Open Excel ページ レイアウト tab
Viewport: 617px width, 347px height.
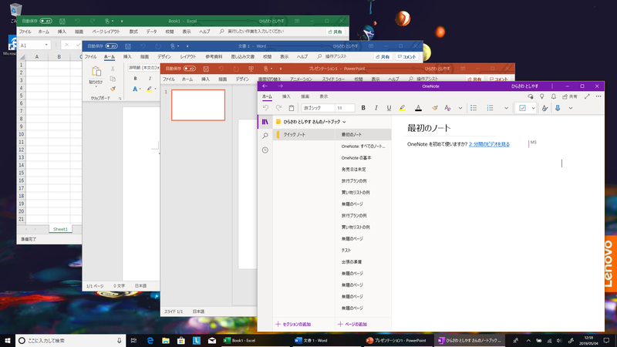click(106, 32)
